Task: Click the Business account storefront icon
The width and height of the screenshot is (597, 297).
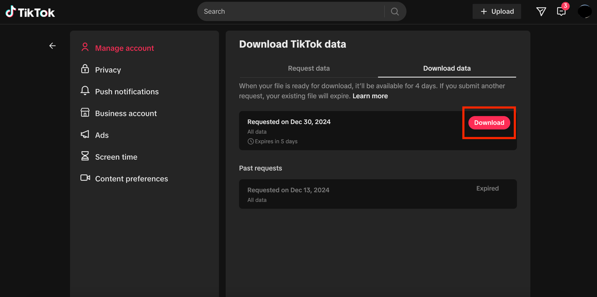Action: [x=85, y=113]
